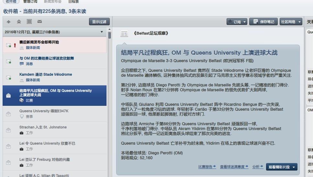Click the single up-arrow icon in inbox toolbar
Image resolution: width=313 pixels, height=177 pixels.
(8, 22)
